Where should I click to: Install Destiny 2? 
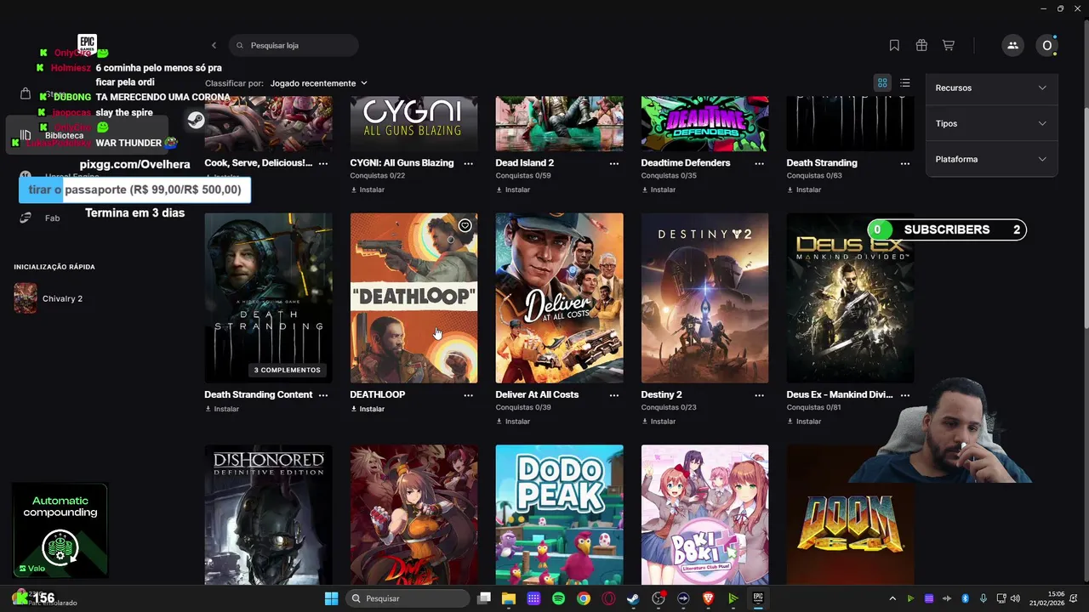[659, 421]
